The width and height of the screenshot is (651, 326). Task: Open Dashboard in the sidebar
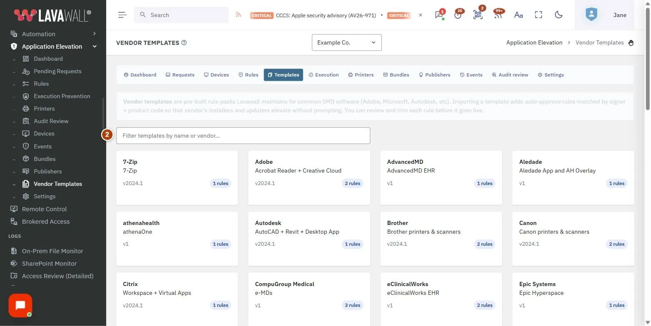[48, 59]
